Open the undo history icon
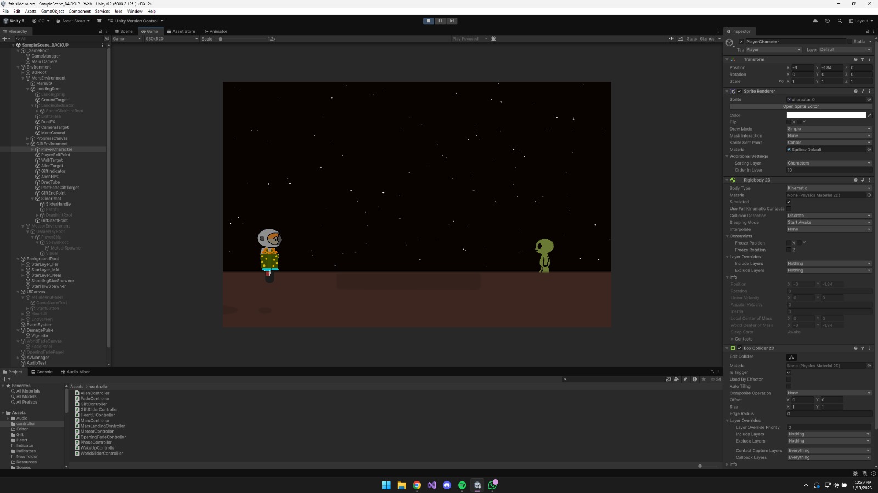This screenshot has height=493, width=878. click(x=828, y=21)
